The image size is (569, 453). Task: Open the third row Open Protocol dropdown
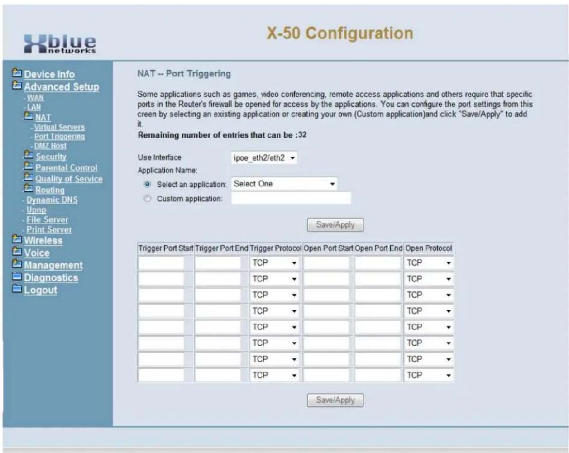(429, 295)
